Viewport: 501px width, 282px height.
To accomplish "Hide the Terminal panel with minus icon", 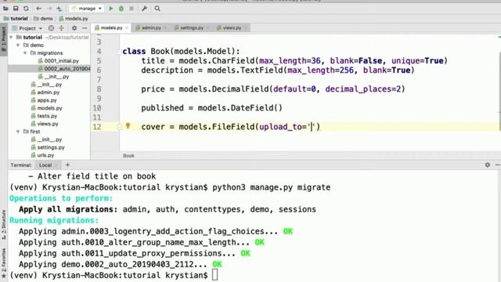I will 498,164.
